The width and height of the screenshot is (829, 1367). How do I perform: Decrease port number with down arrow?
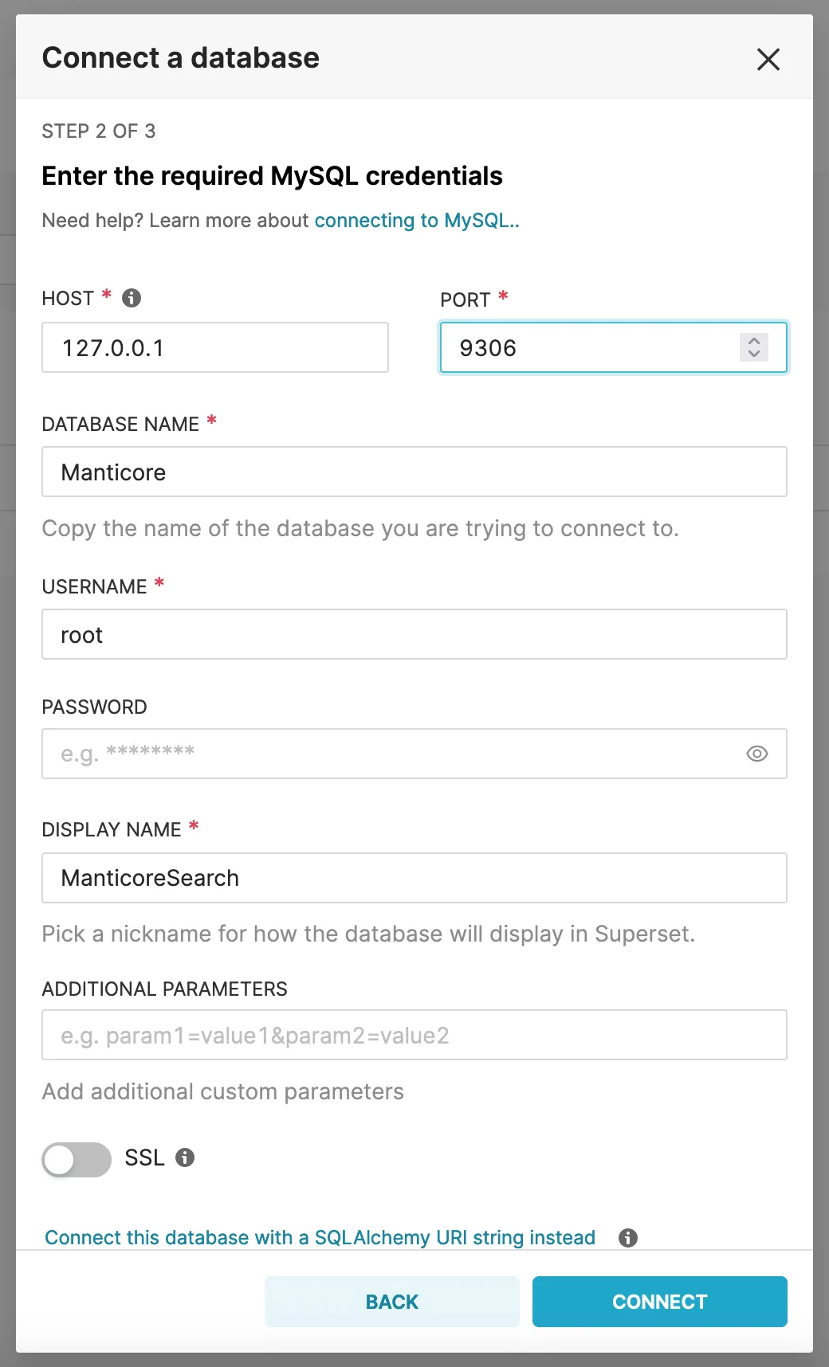coord(754,354)
